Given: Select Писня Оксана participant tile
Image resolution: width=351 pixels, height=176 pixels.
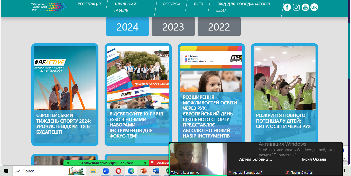Looking at the screenshot, I should click(313, 159).
